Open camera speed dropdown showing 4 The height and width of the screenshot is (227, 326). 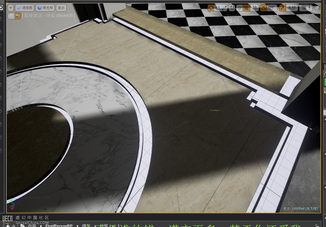pos(306,8)
